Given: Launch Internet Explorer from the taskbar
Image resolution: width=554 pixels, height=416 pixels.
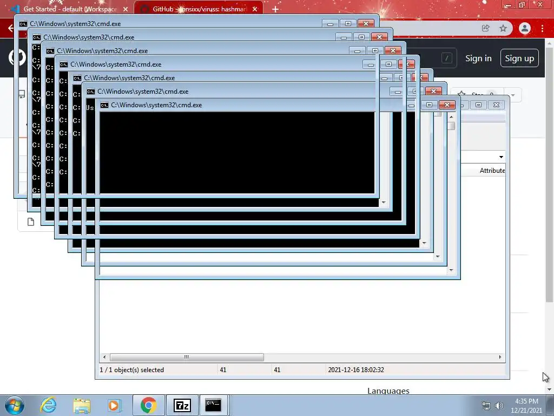Looking at the screenshot, I should 48,405.
